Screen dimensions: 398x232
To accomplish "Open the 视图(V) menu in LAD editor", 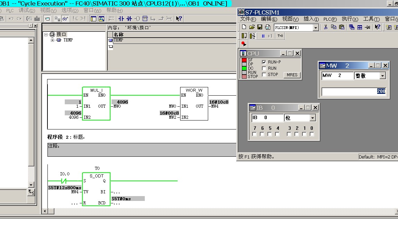I will (48, 10).
